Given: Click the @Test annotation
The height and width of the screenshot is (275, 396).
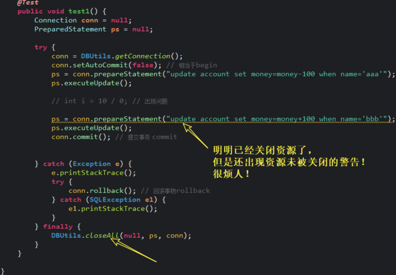Looking at the screenshot, I should 28,3.
